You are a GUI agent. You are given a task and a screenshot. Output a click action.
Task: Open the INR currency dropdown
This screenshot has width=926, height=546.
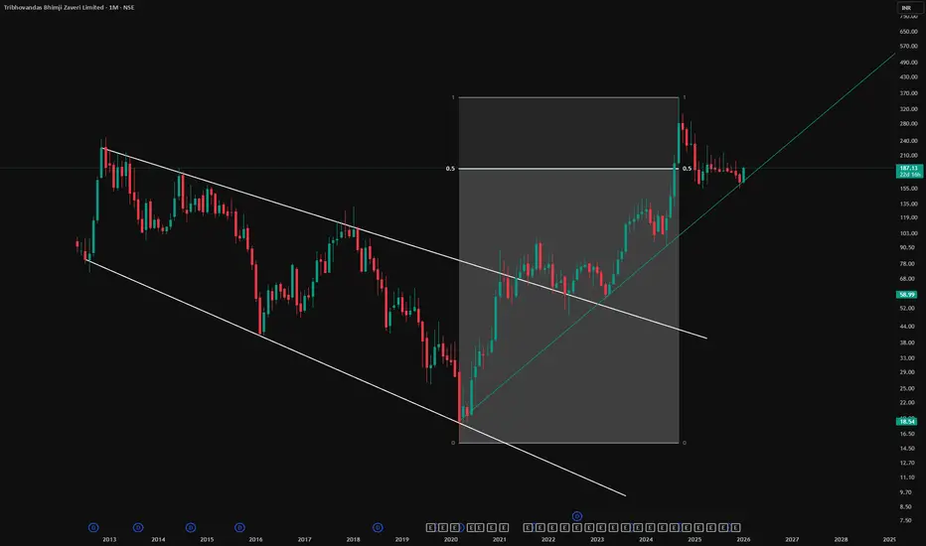pos(906,8)
